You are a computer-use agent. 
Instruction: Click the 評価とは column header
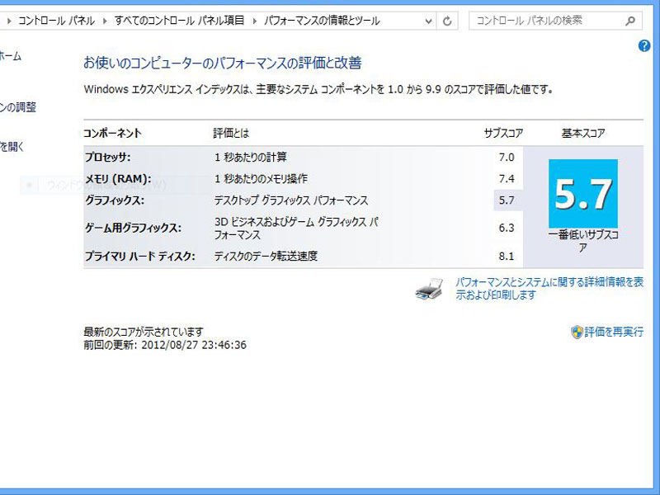click(x=231, y=134)
